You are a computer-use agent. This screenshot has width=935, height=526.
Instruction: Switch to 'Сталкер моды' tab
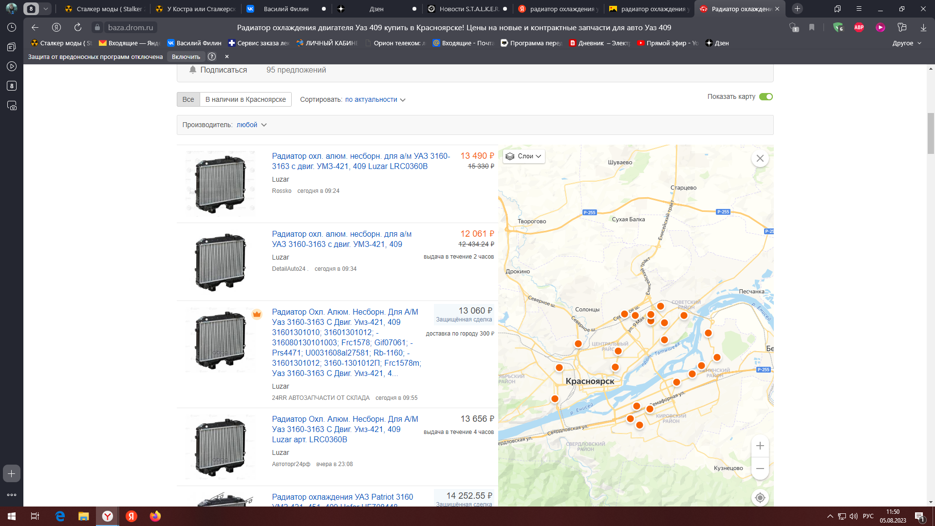pyautogui.click(x=105, y=9)
